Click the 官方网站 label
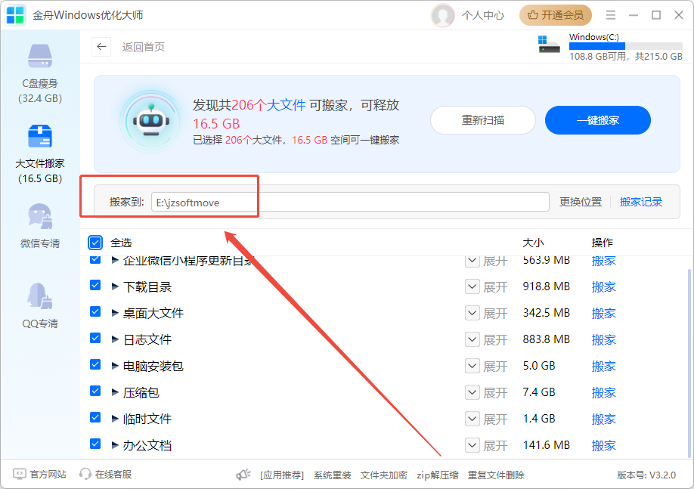The width and height of the screenshot is (694, 489). (x=48, y=475)
